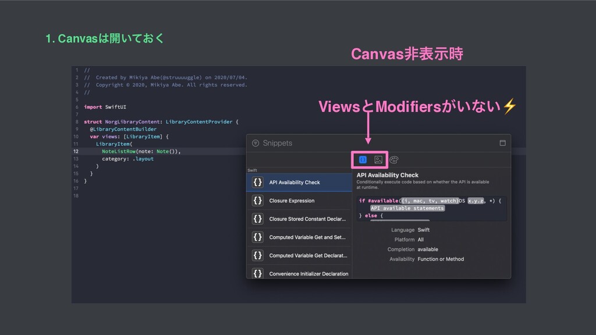The width and height of the screenshot is (596, 335).
Task: Select Closure Stored Constant Declar... row
Action: pyautogui.click(x=299, y=219)
